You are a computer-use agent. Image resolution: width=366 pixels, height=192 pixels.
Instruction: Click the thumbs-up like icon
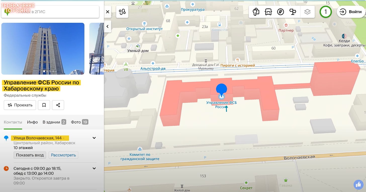[x=358, y=185]
